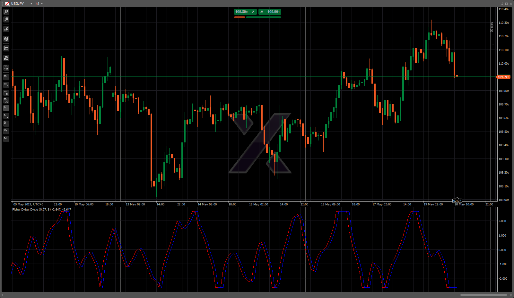Click the zoom in magnifier icon

[x=6, y=12]
